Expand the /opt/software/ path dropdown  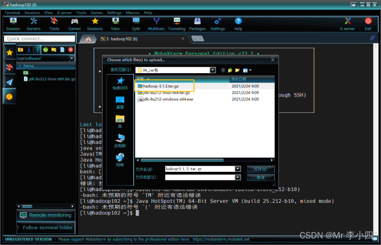click(x=72, y=58)
